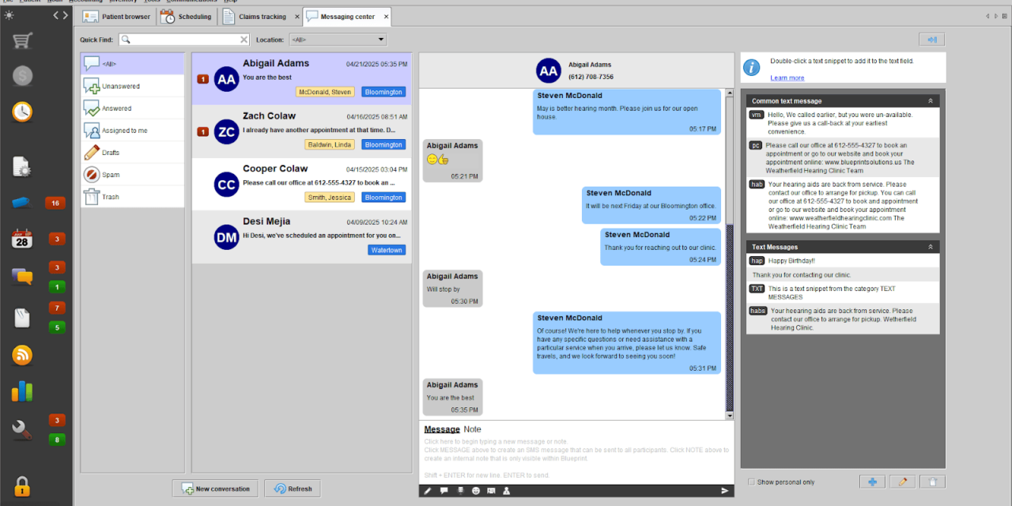Open the Location dropdown
This screenshot has height=506, width=1012.
click(x=338, y=40)
